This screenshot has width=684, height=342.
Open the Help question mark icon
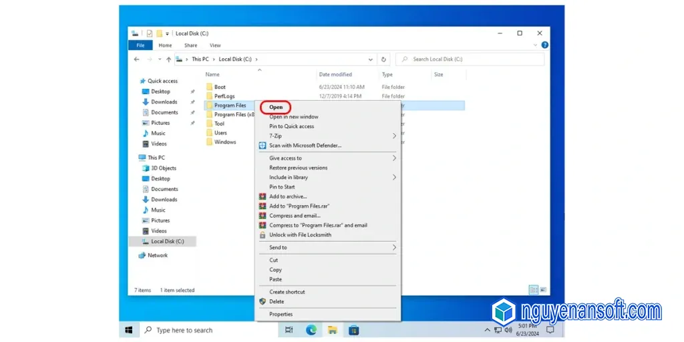point(544,45)
